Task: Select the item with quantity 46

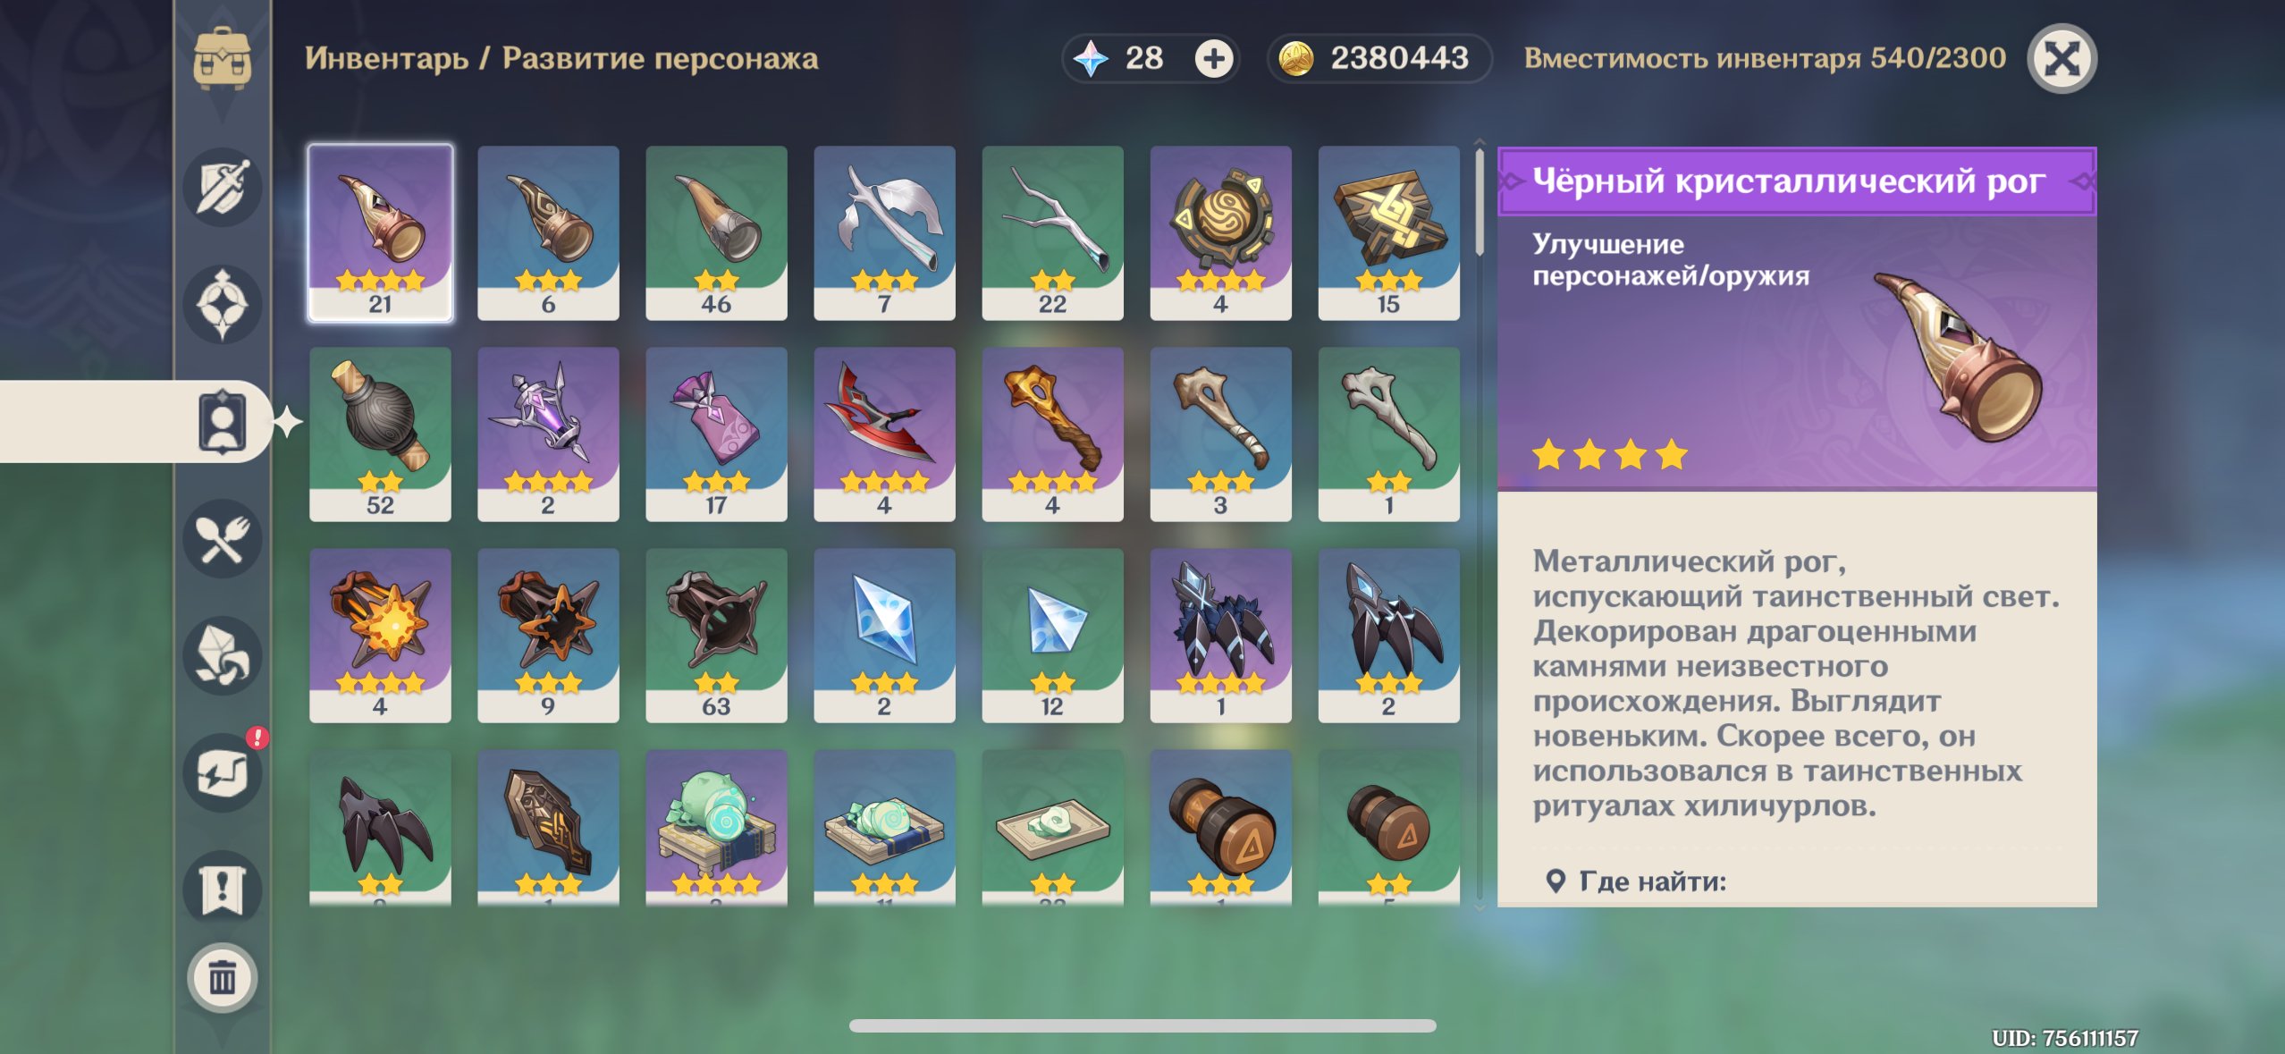Action: (x=716, y=232)
